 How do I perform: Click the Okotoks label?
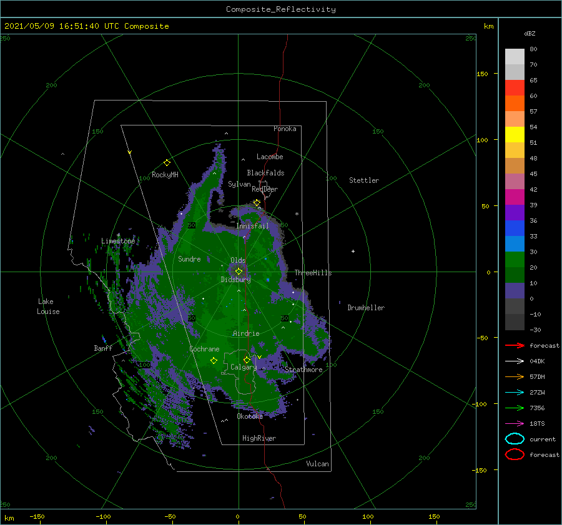point(250,416)
